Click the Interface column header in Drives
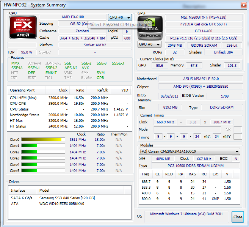The height and width of the screenshot is (227, 249). [23, 190]
